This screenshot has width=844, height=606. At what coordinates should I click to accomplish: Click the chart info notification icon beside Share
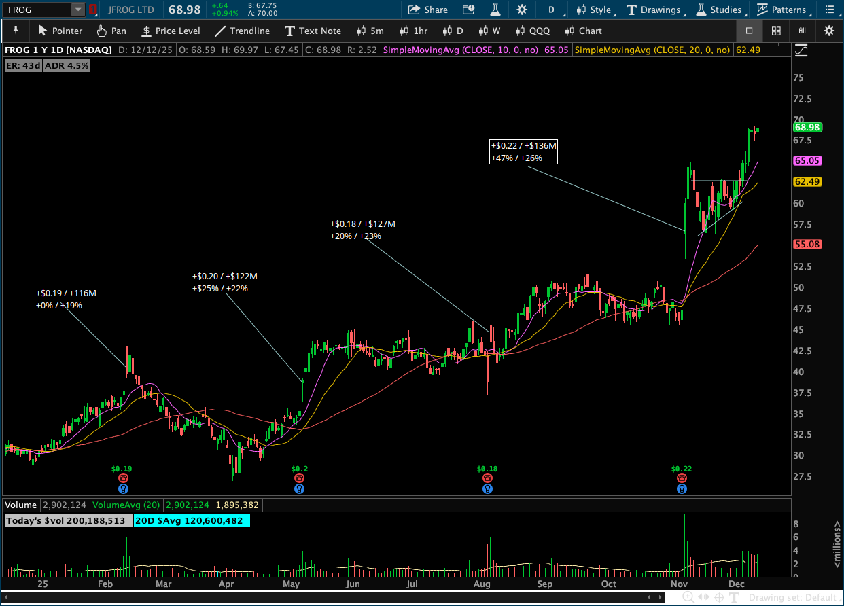coord(468,10)
